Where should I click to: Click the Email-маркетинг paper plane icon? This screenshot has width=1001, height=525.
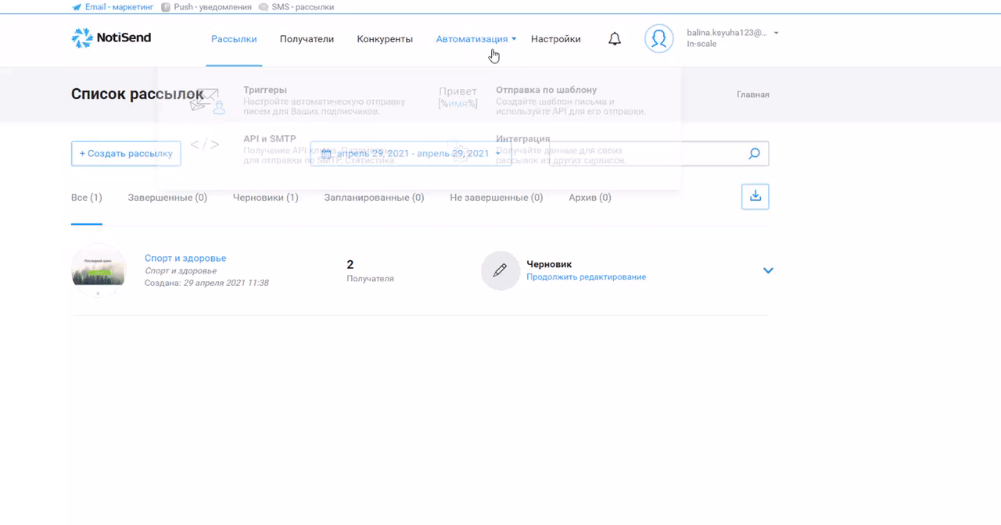pyautogui.click(x=76, y=7)
